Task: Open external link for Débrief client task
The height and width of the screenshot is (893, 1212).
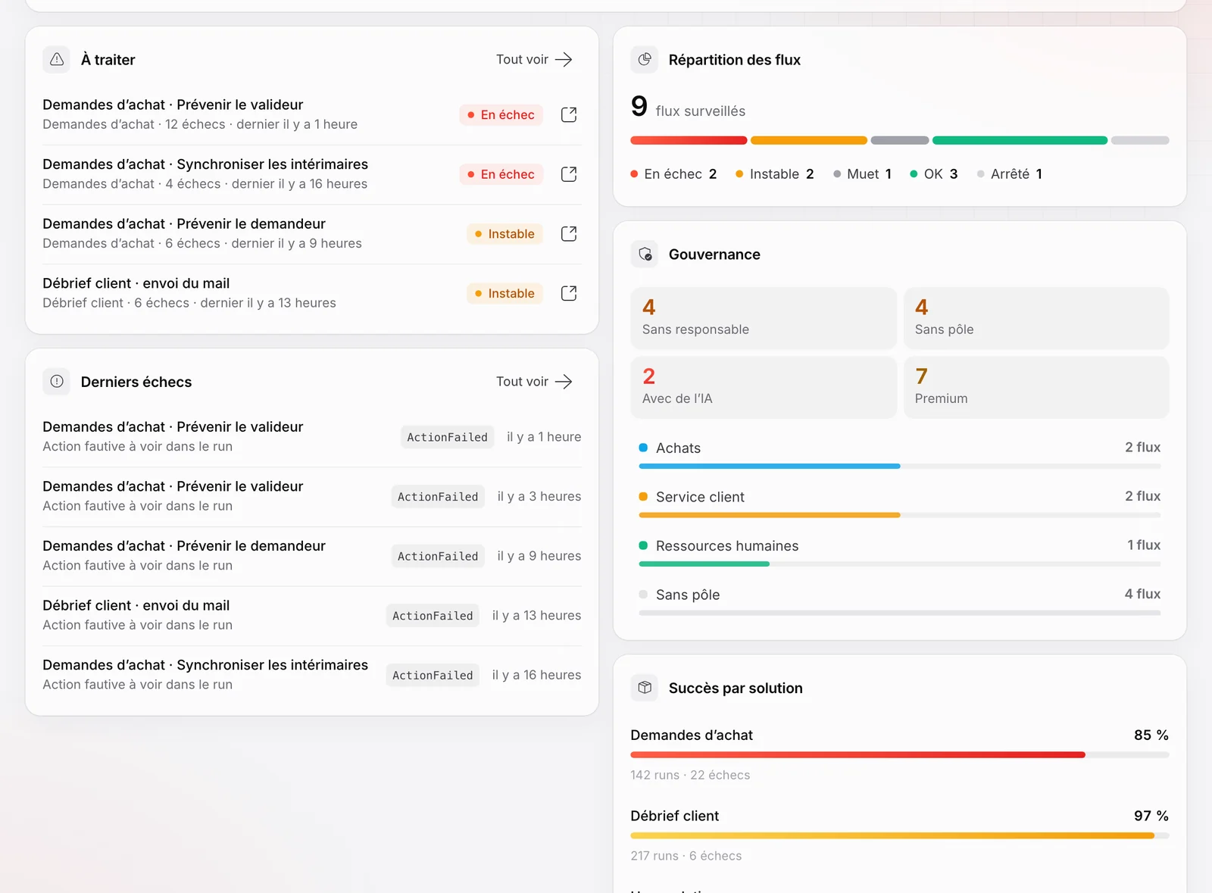Action: pos(569,293)
